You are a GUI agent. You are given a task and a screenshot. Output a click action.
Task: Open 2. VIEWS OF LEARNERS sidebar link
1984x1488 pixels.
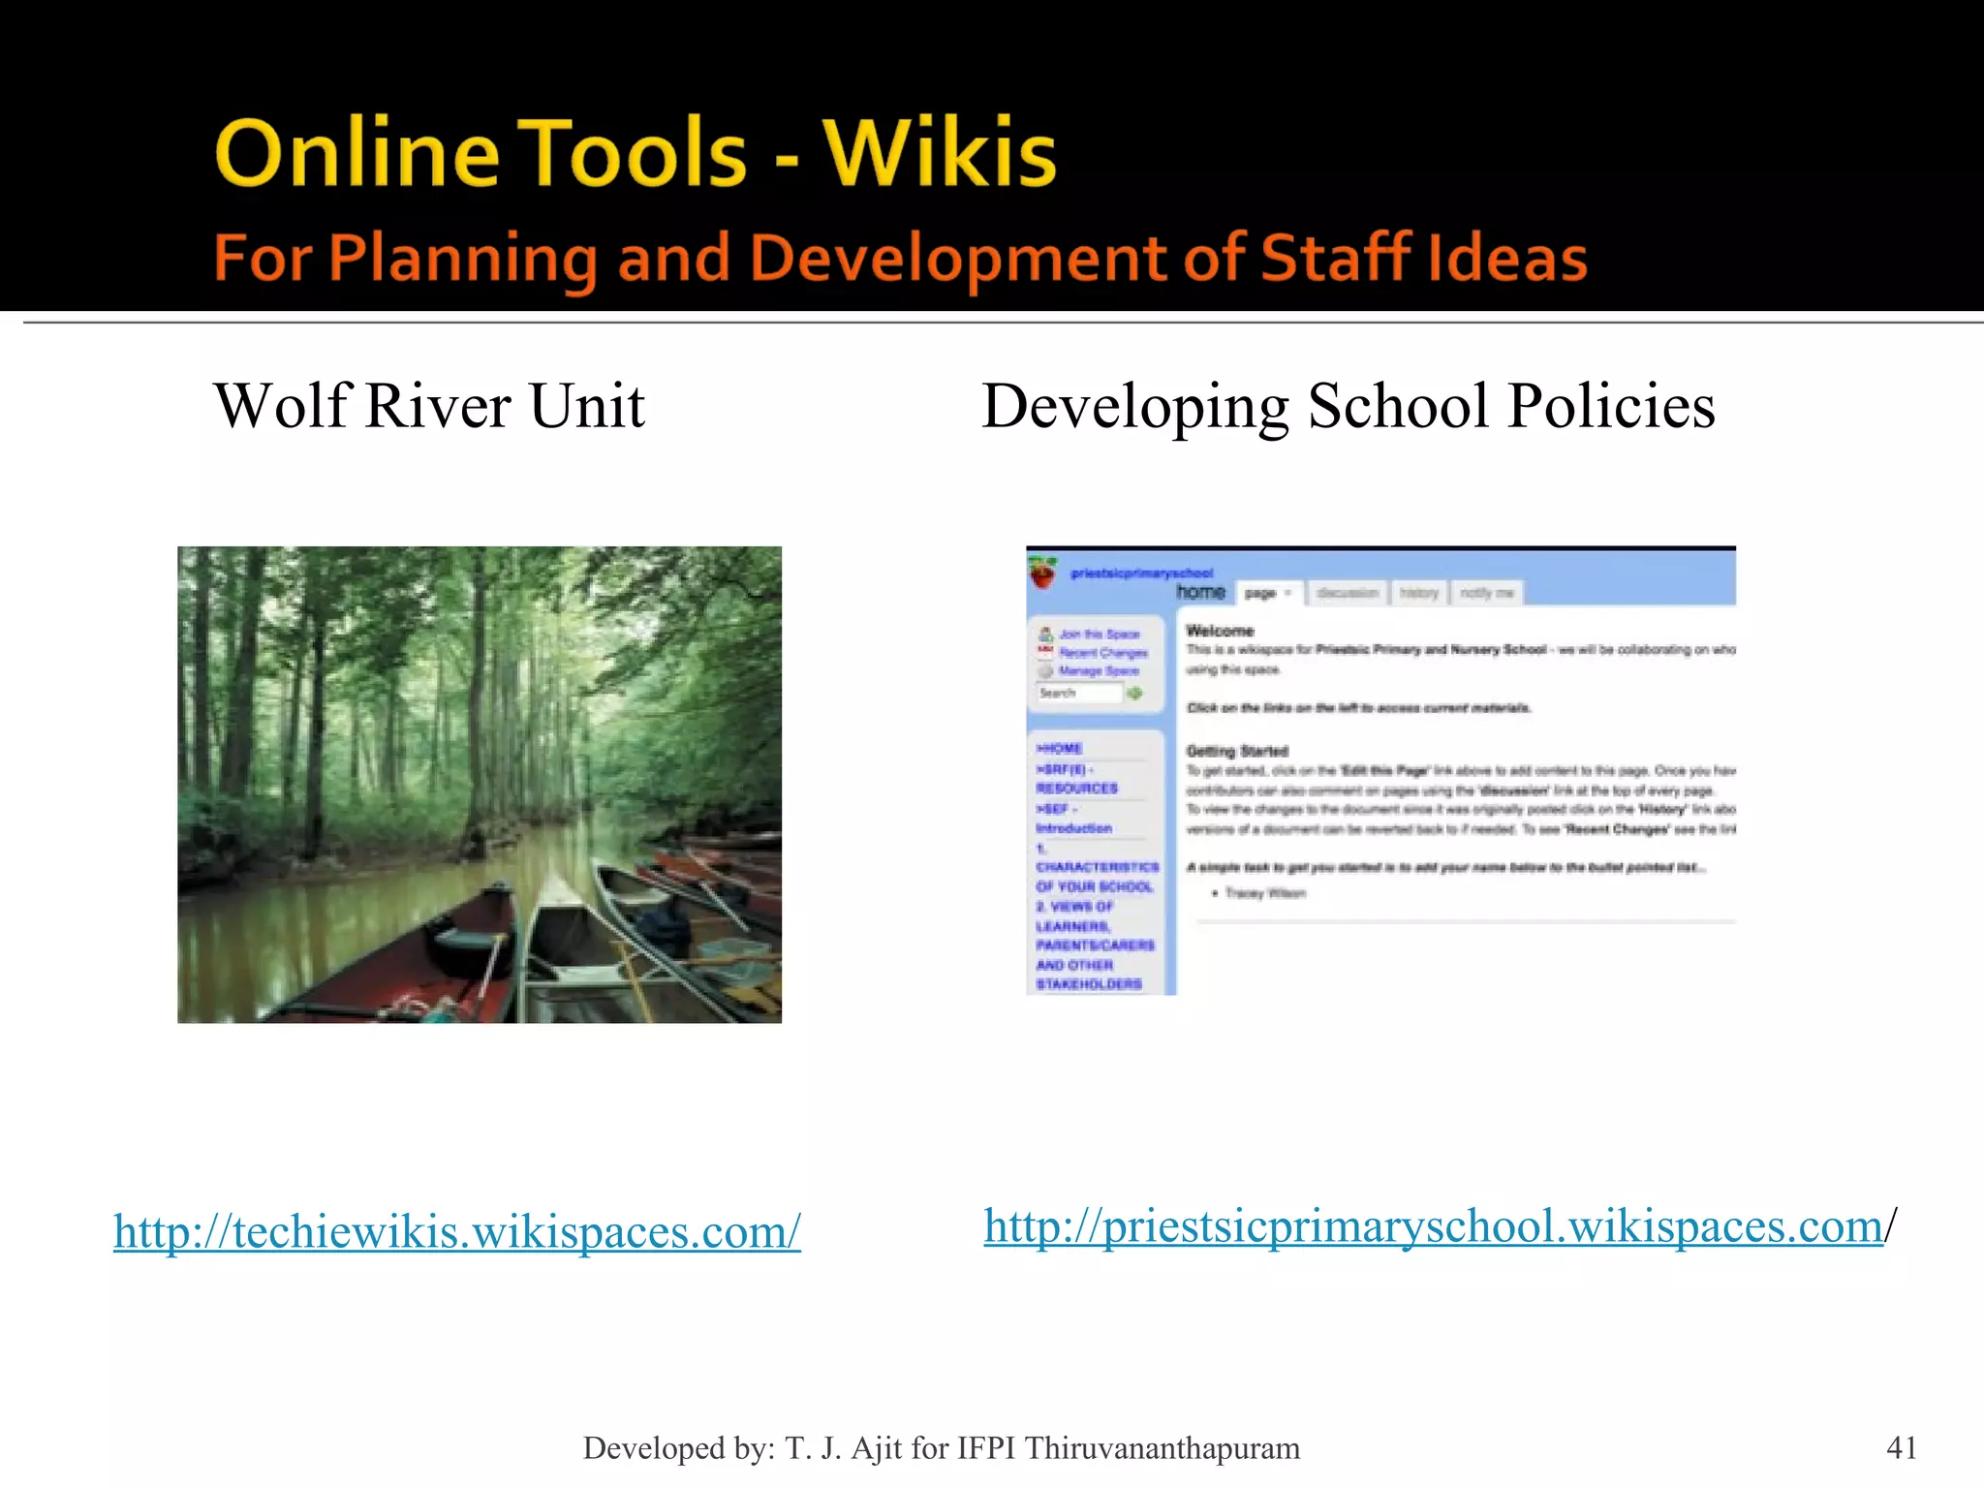1095,945
